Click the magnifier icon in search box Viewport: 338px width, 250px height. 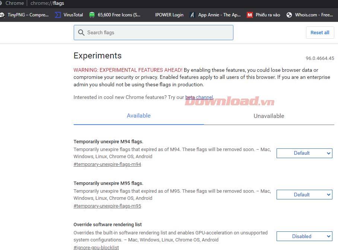point(81,32)
